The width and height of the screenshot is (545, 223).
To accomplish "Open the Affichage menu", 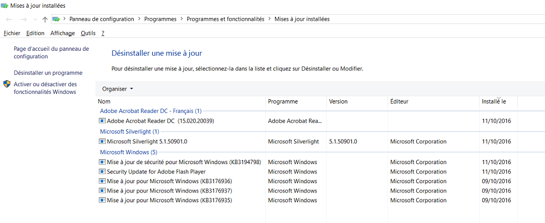I will click(63, 33).
